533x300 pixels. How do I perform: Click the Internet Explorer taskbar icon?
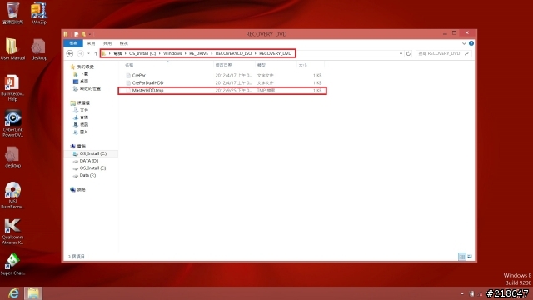coord(13,292)
